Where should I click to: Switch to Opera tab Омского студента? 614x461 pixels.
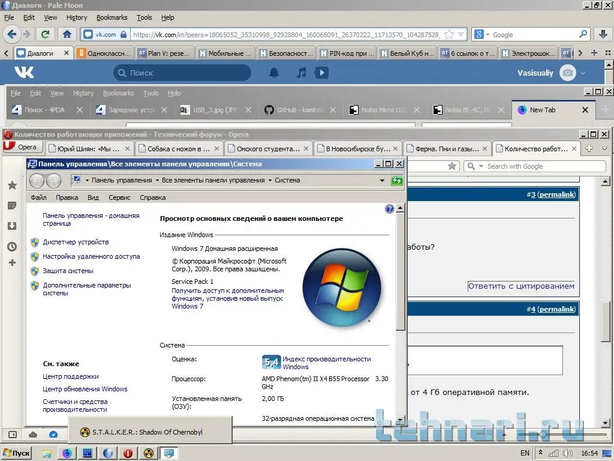pos(267,149)
